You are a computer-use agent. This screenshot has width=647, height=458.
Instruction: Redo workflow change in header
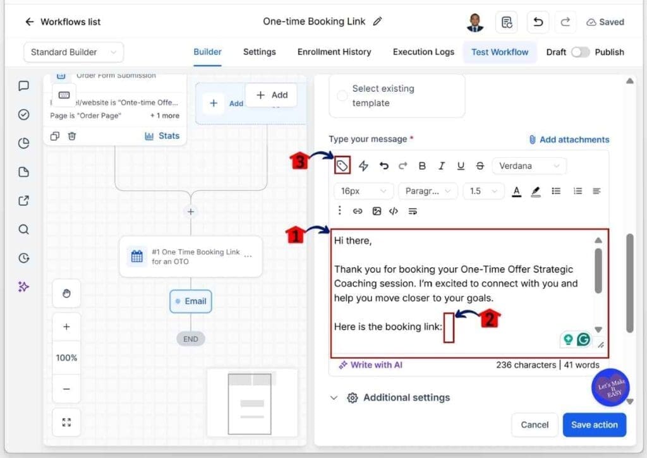565,22
